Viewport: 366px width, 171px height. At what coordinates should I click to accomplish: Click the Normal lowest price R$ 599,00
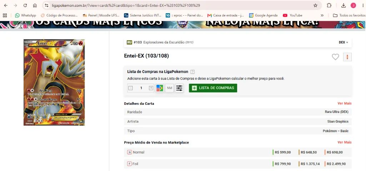click(283, 152)
